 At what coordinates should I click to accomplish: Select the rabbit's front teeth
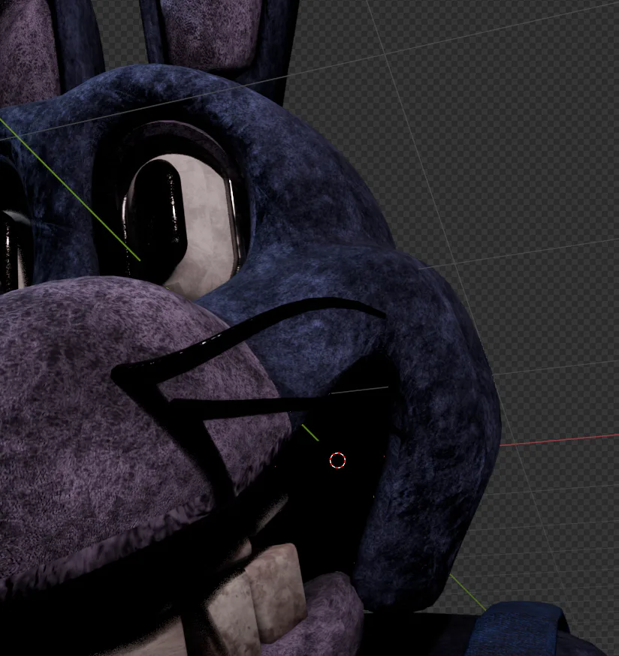[256, 599]
